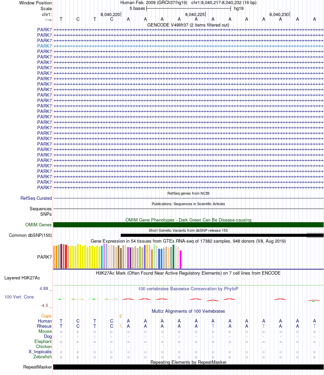Open Publications: Sequences in Scientific Articles title
The height and width of the screenshot is (375, 324).
pos(188,204)
